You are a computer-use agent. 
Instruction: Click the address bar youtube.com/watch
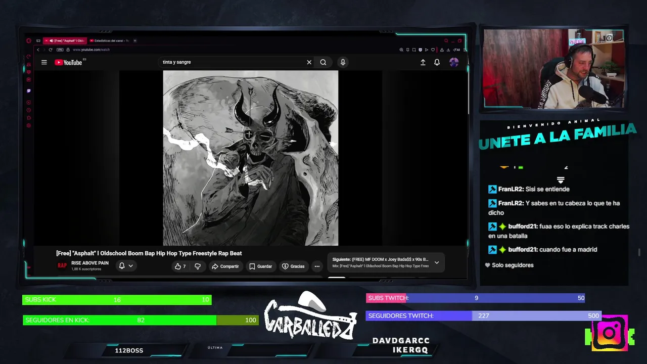(x=91, y=50)
